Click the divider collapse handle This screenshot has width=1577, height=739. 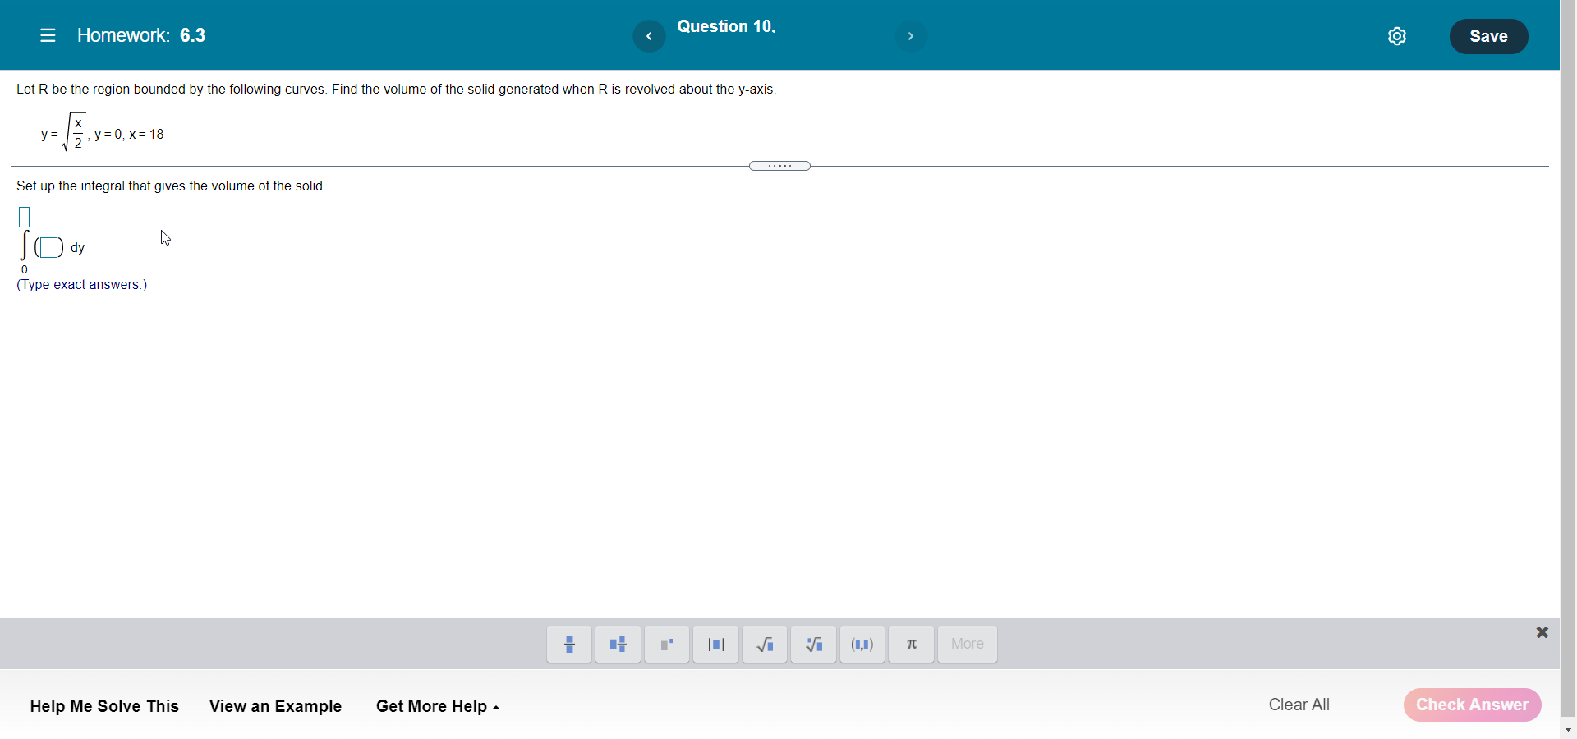pos(779,166)
